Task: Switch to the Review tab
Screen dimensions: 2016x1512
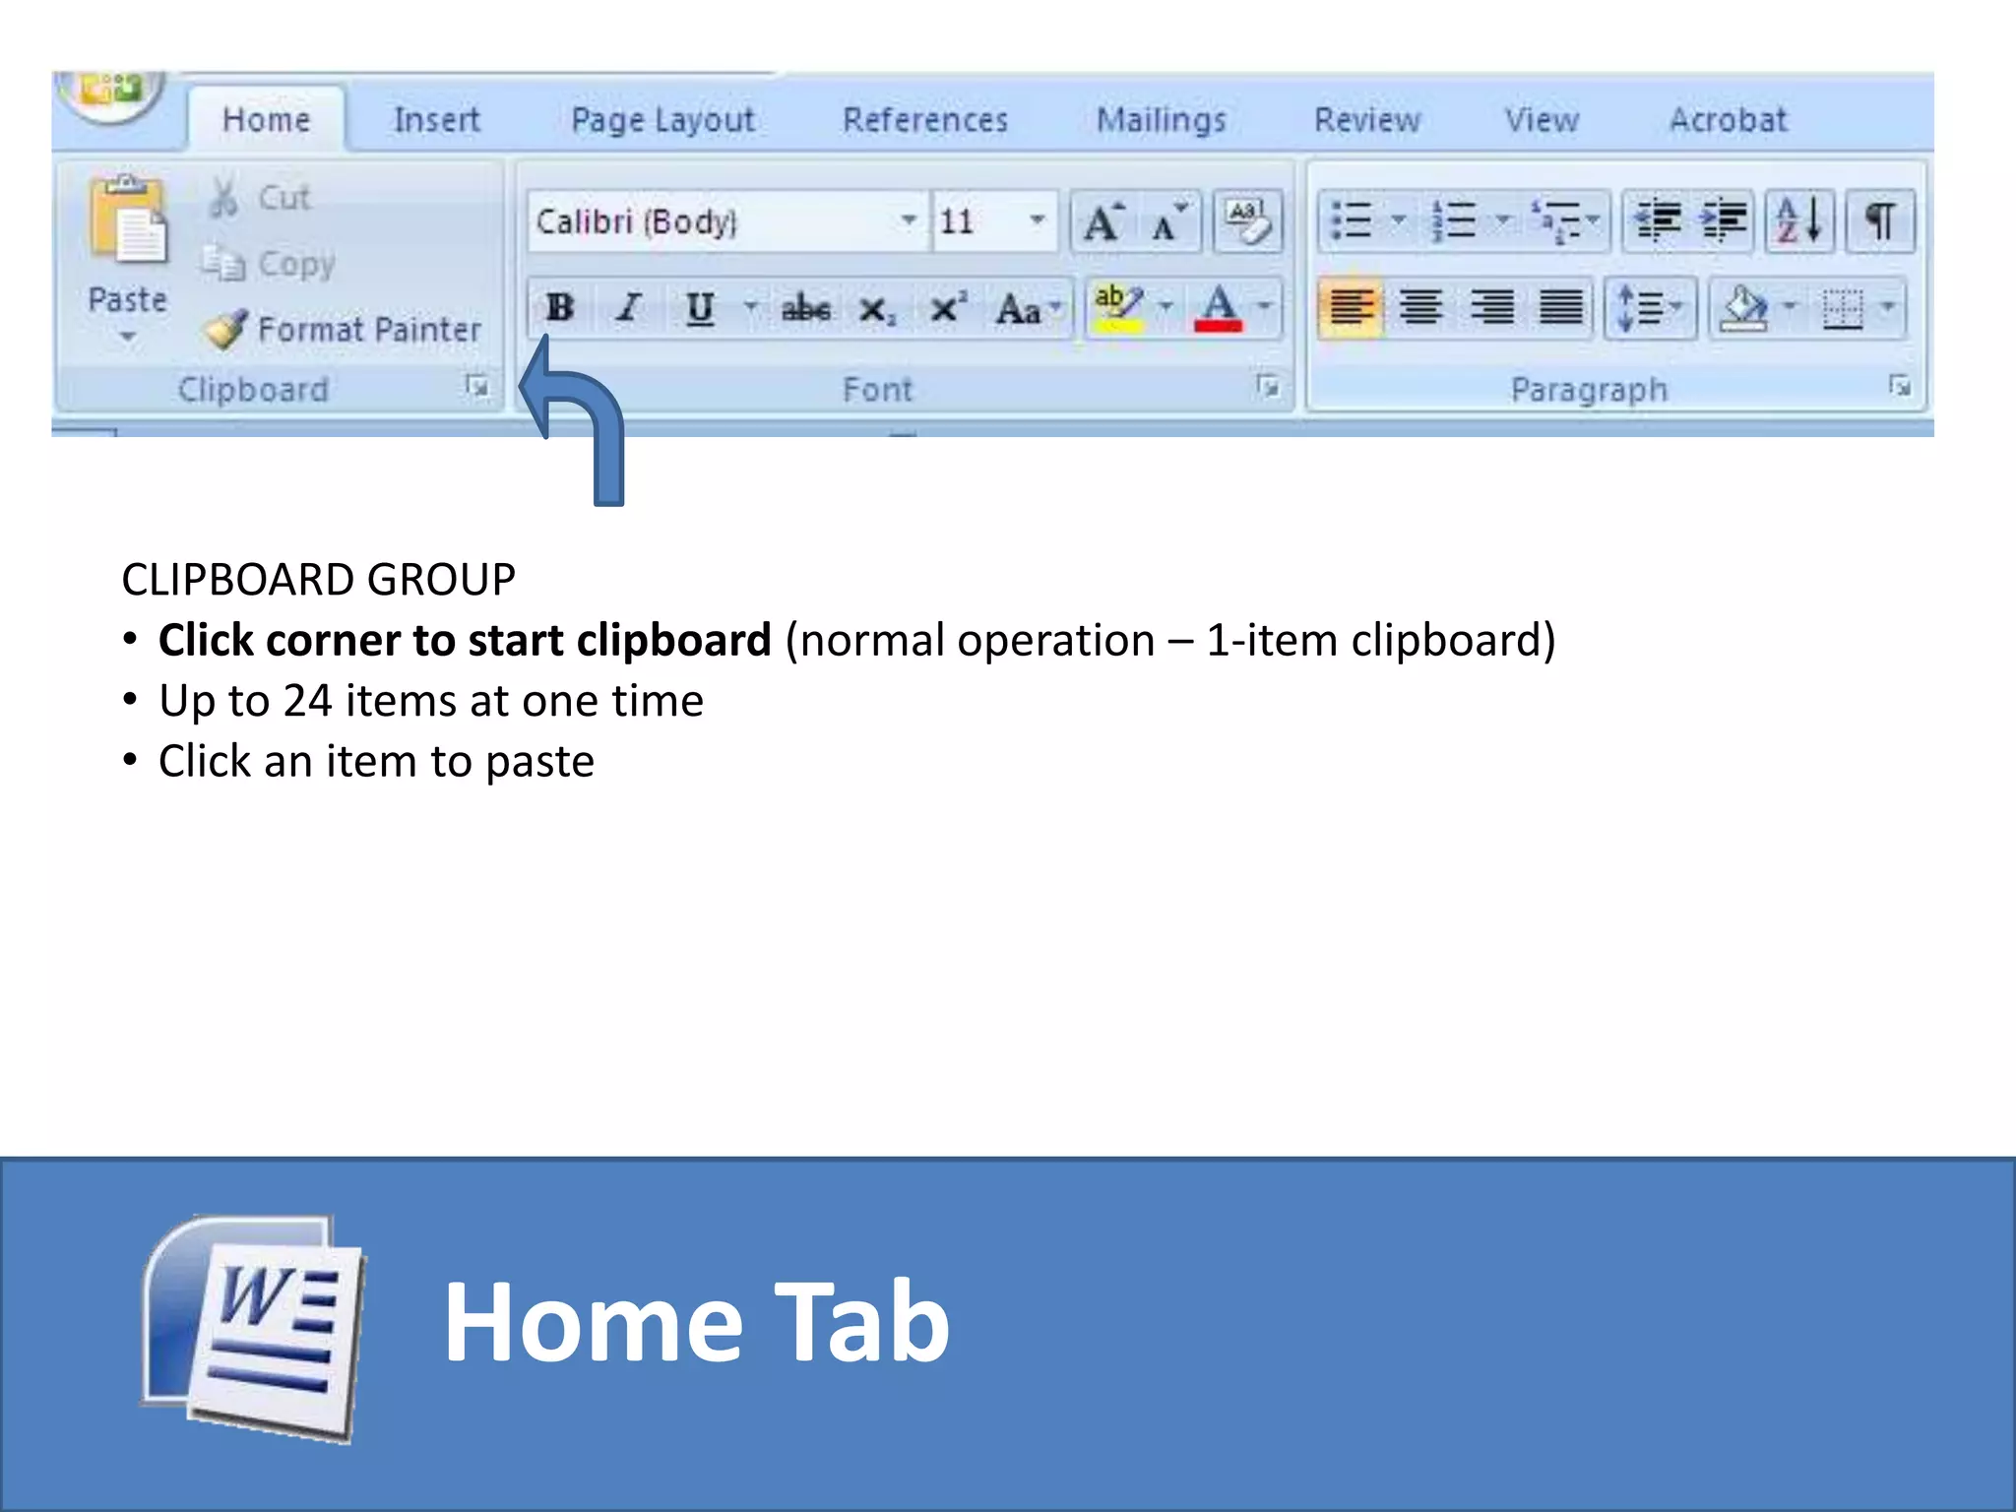Action: [x=1367, y=120]
